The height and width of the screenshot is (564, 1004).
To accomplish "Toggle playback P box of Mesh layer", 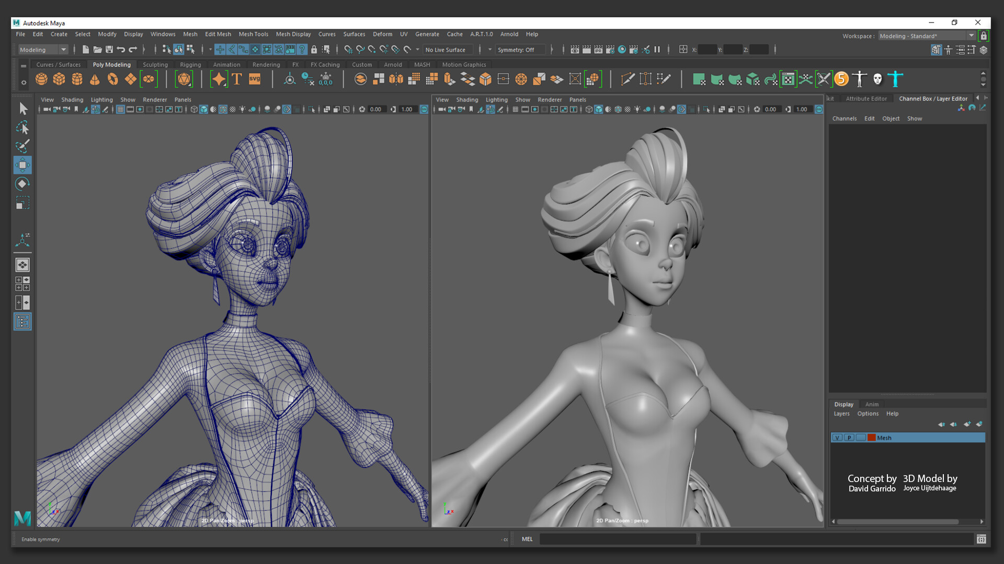I will (x=849, y=438).
